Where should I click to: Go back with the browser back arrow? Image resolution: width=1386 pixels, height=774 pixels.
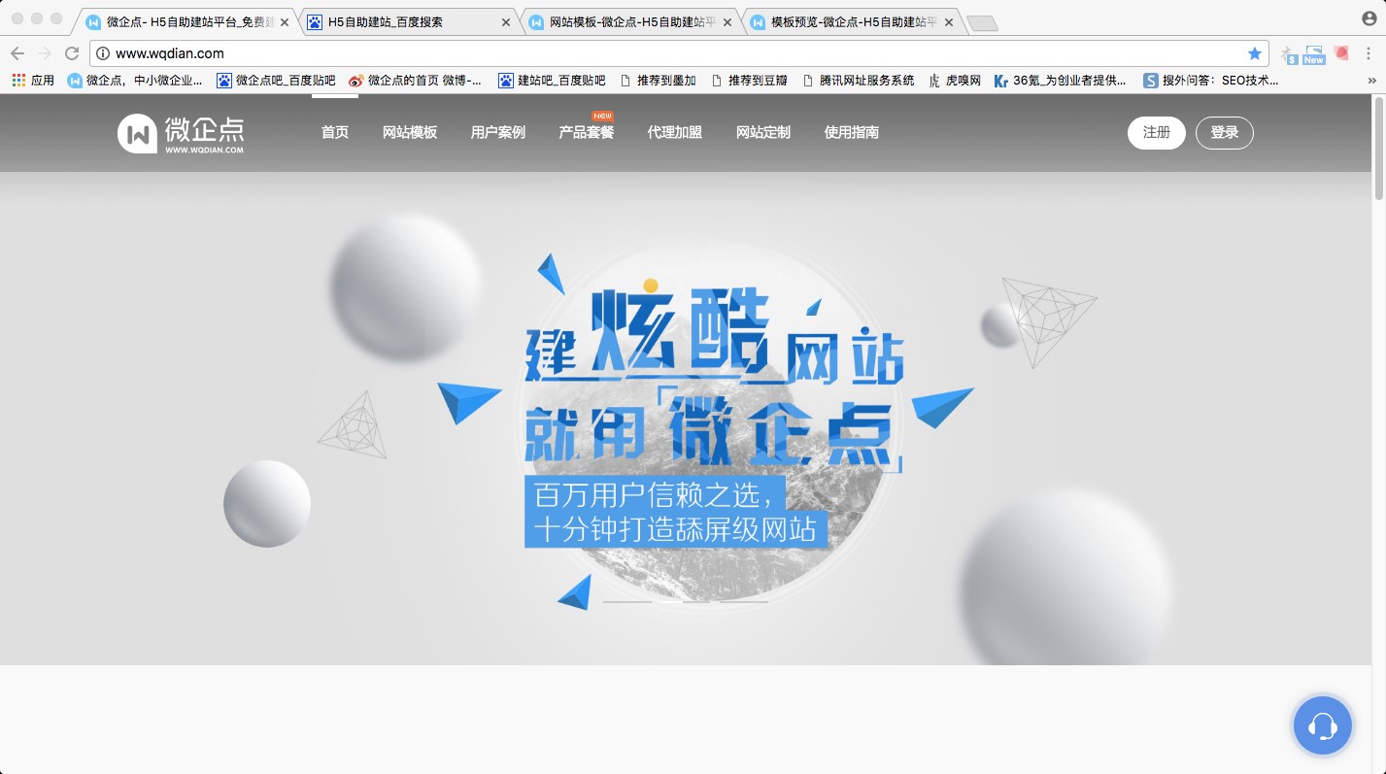tap(17, 53)
